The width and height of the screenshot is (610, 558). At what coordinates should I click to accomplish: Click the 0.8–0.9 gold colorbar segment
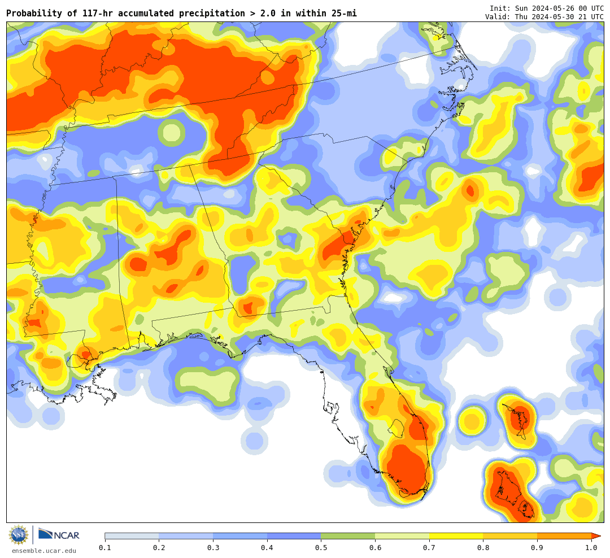click(511, 536)
